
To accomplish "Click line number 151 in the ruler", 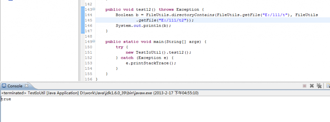I will 89,52.
